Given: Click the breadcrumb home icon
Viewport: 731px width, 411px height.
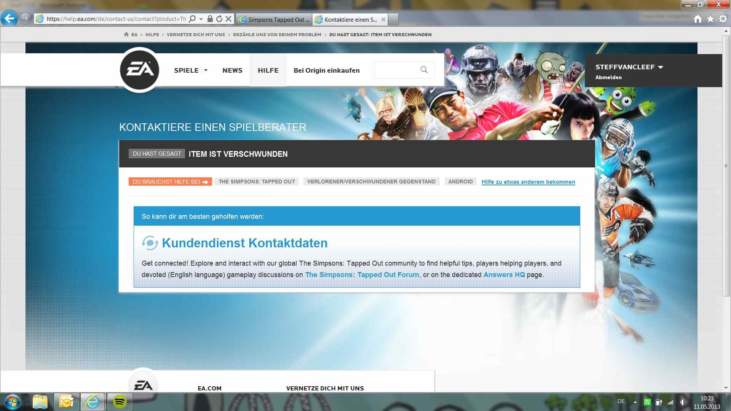Looking at the screenshot, I should coord(126,34).
